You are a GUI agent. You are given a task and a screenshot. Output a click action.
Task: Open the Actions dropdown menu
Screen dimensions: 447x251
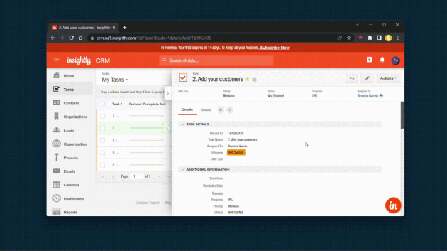click(x=389, y=78)
